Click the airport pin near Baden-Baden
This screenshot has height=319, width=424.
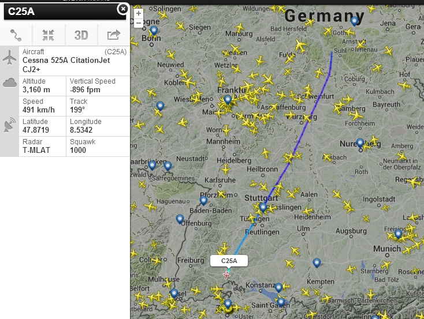tap(203, 200)
